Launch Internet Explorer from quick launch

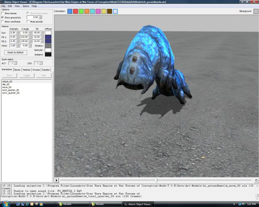(27, 204)
